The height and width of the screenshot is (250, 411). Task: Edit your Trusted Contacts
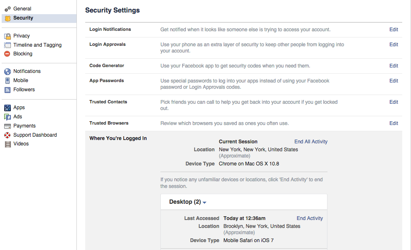pos(393,102)
